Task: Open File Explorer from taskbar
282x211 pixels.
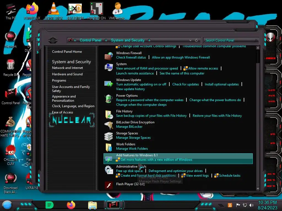Action: 93,205
